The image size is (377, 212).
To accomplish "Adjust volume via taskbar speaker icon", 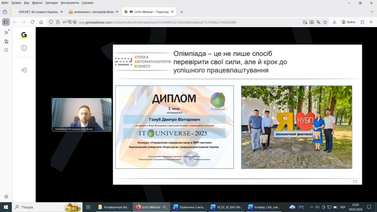I will pyautogui.click(x=318, y=207).
